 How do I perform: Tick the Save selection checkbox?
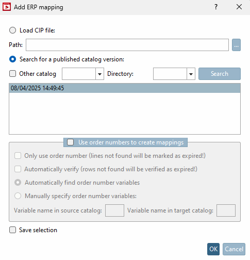click(12, 230)
